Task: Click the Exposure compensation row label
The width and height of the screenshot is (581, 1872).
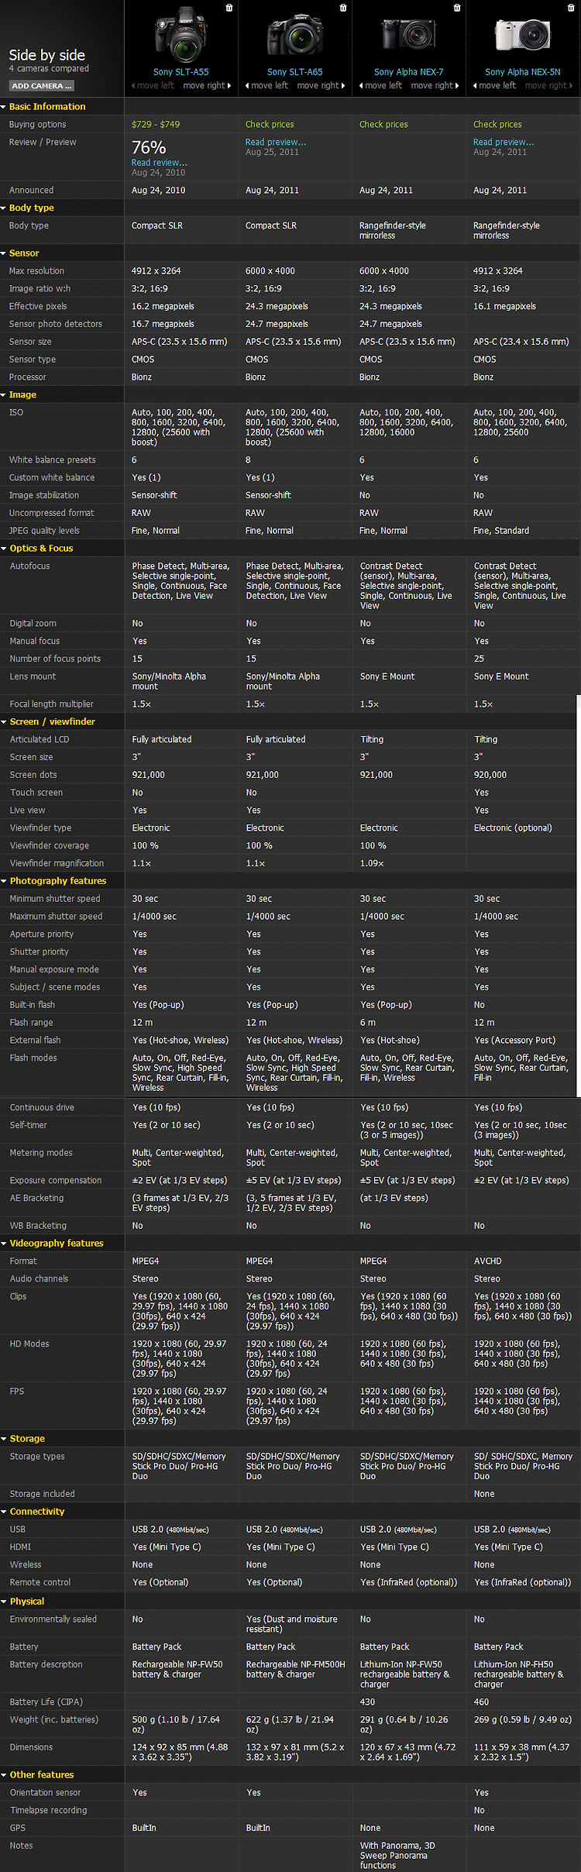Action: [x=56, y=1181]
